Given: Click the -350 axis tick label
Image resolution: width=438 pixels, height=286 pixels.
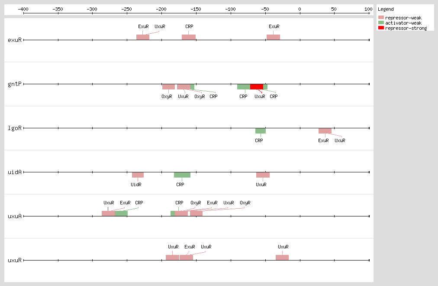Looking at the screenshot, I should coord(58,9).
